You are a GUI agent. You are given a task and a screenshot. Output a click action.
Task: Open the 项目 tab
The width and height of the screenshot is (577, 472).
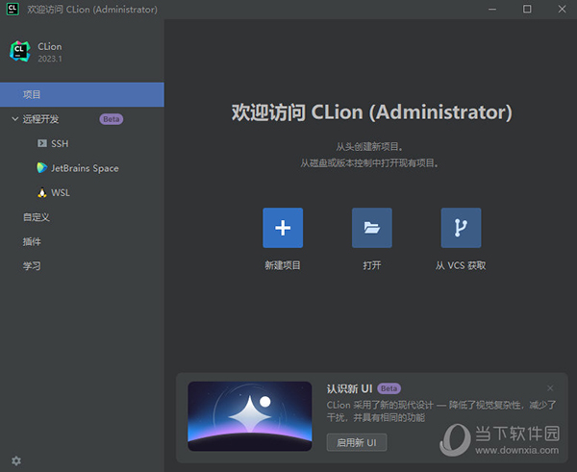pos(82,94)
